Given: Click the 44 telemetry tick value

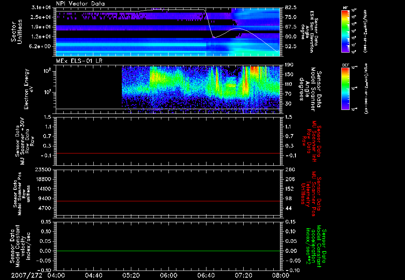Looking at the screenshot, I should tap(288, 208).
